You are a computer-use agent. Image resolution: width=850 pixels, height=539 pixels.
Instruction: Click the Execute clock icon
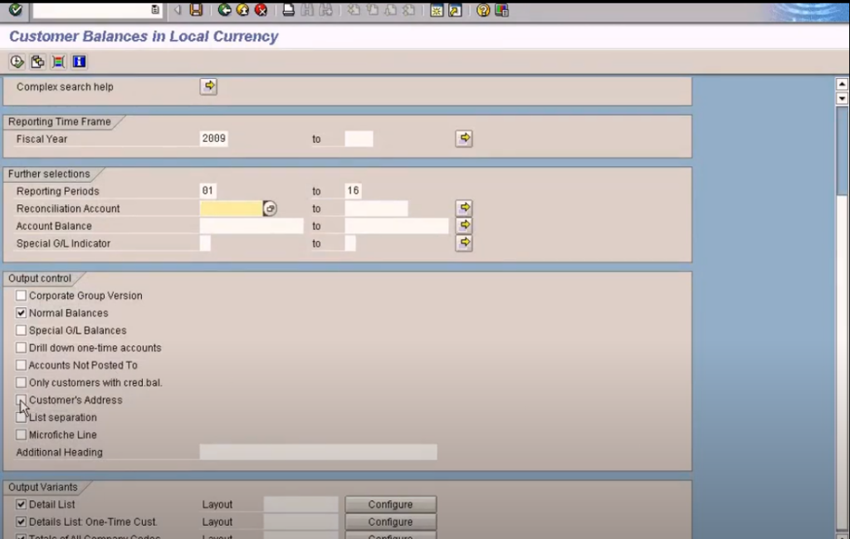17,61
